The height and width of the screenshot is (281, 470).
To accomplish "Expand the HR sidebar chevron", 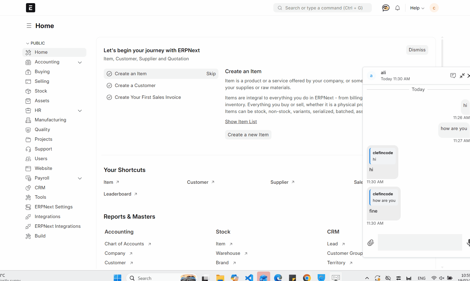I will tap(80, 111).
